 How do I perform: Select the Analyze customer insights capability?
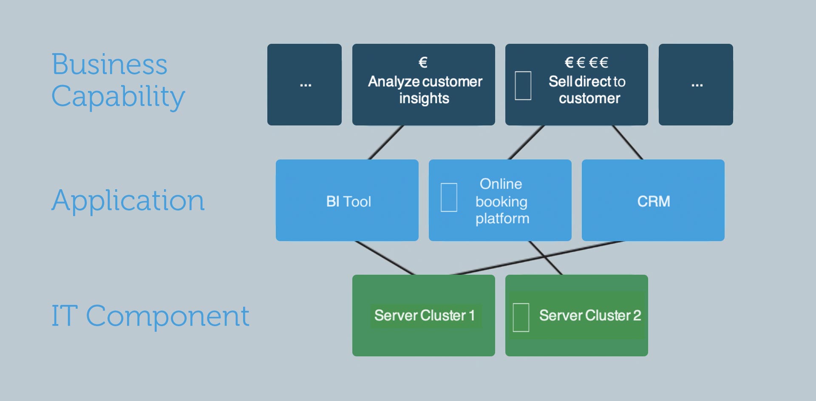coord(425,90)
